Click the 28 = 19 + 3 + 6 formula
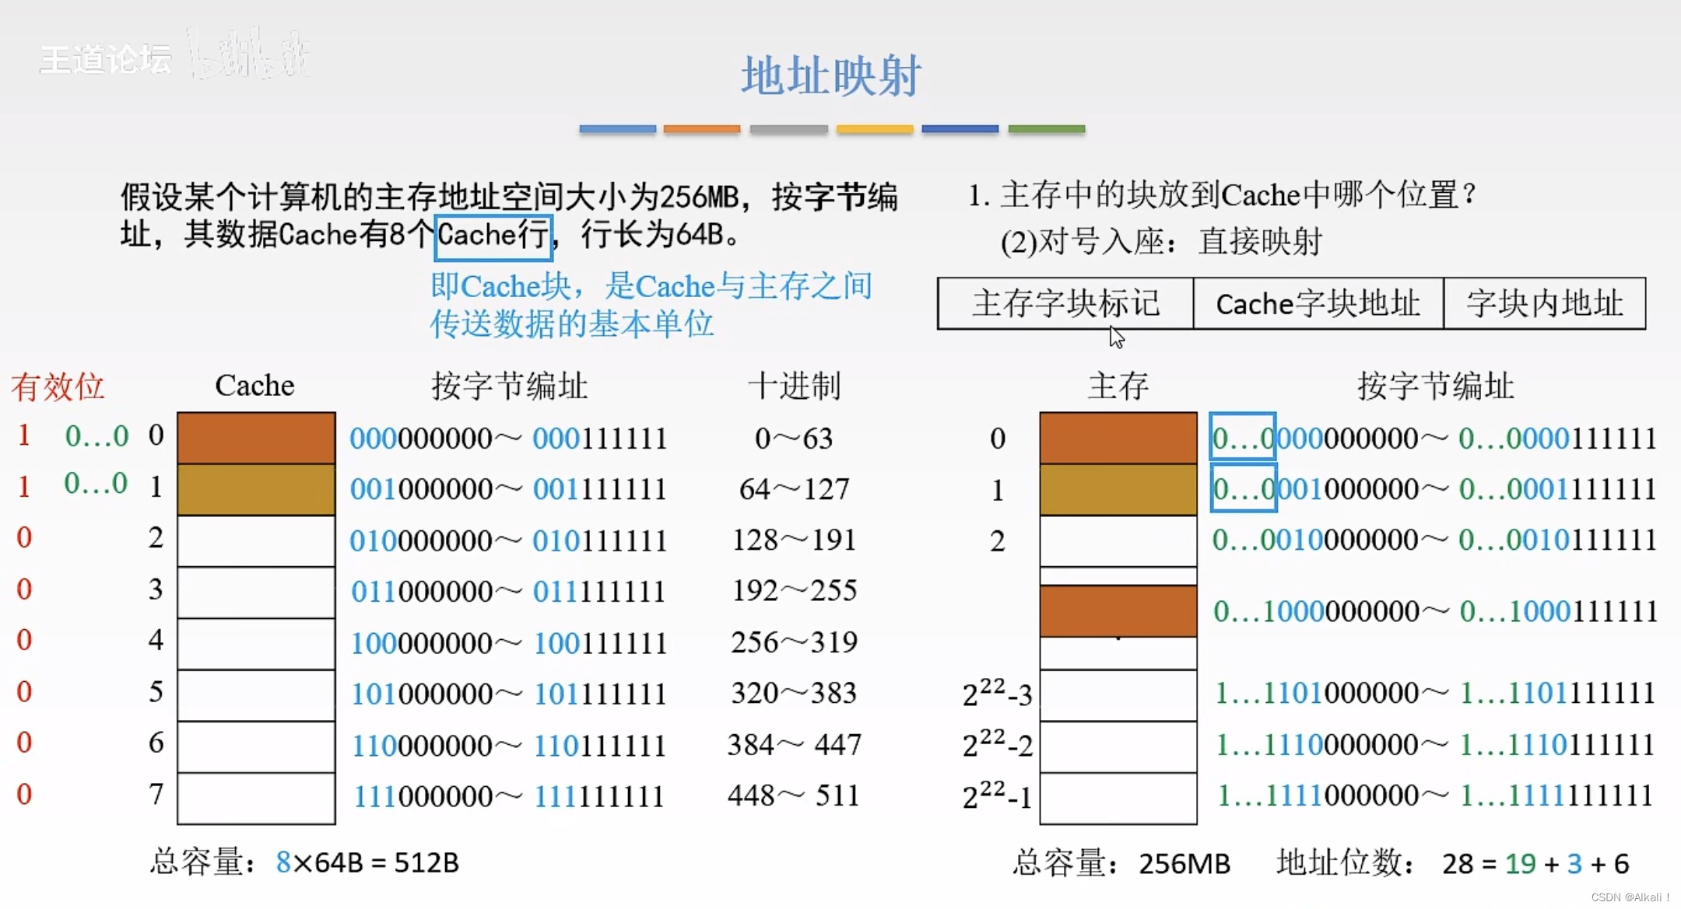This screenshot has width=1681, height=909. [x=1535, y=864]
